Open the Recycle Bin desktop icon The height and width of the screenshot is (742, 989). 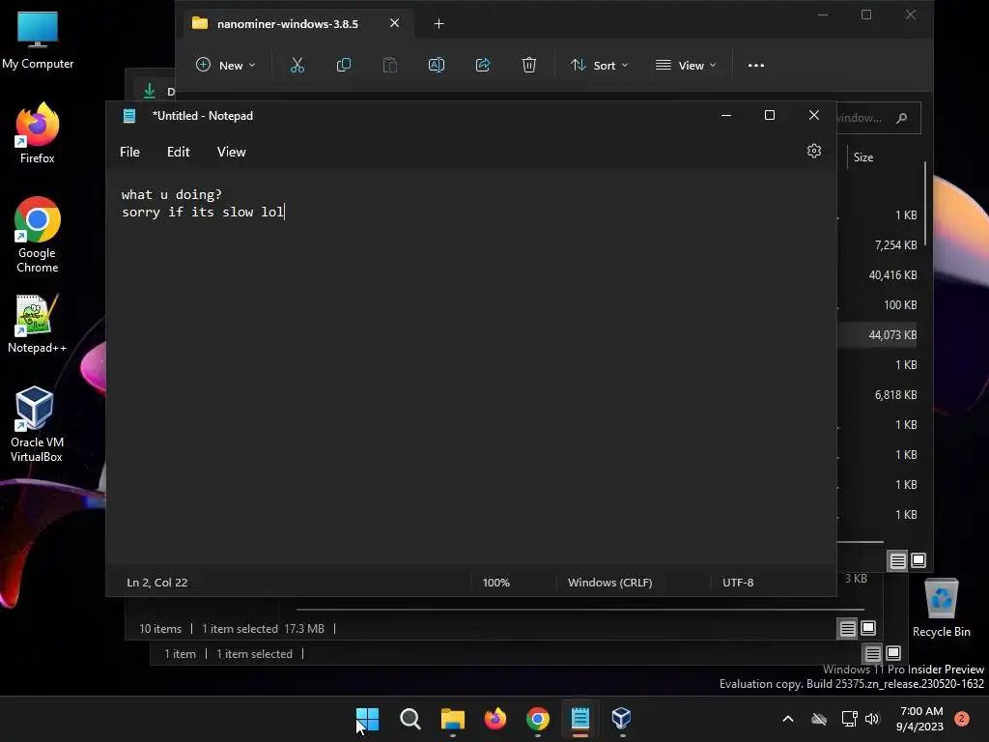(941, 608)
